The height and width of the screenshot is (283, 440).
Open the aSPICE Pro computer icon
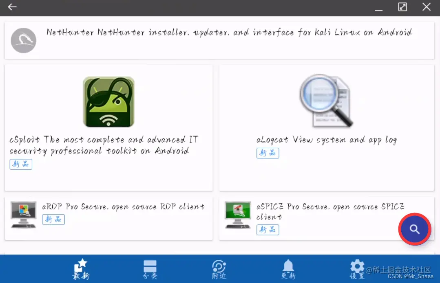[x=238, y=215]
